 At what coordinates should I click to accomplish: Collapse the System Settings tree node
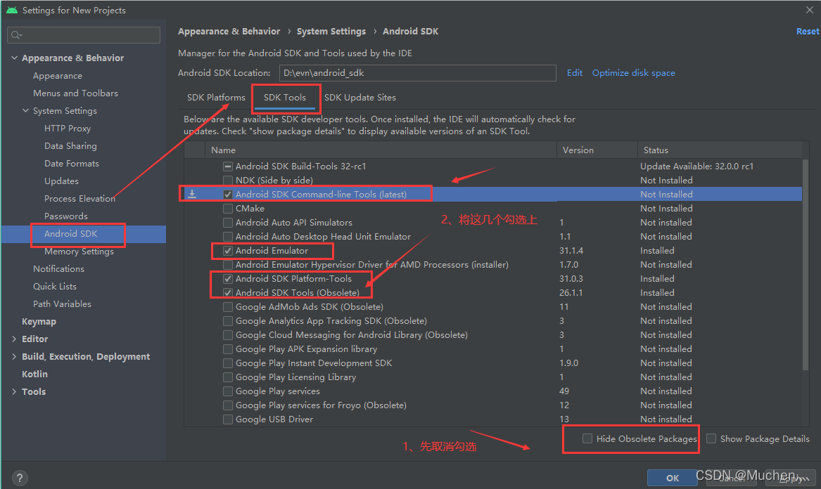click(25, 111)
